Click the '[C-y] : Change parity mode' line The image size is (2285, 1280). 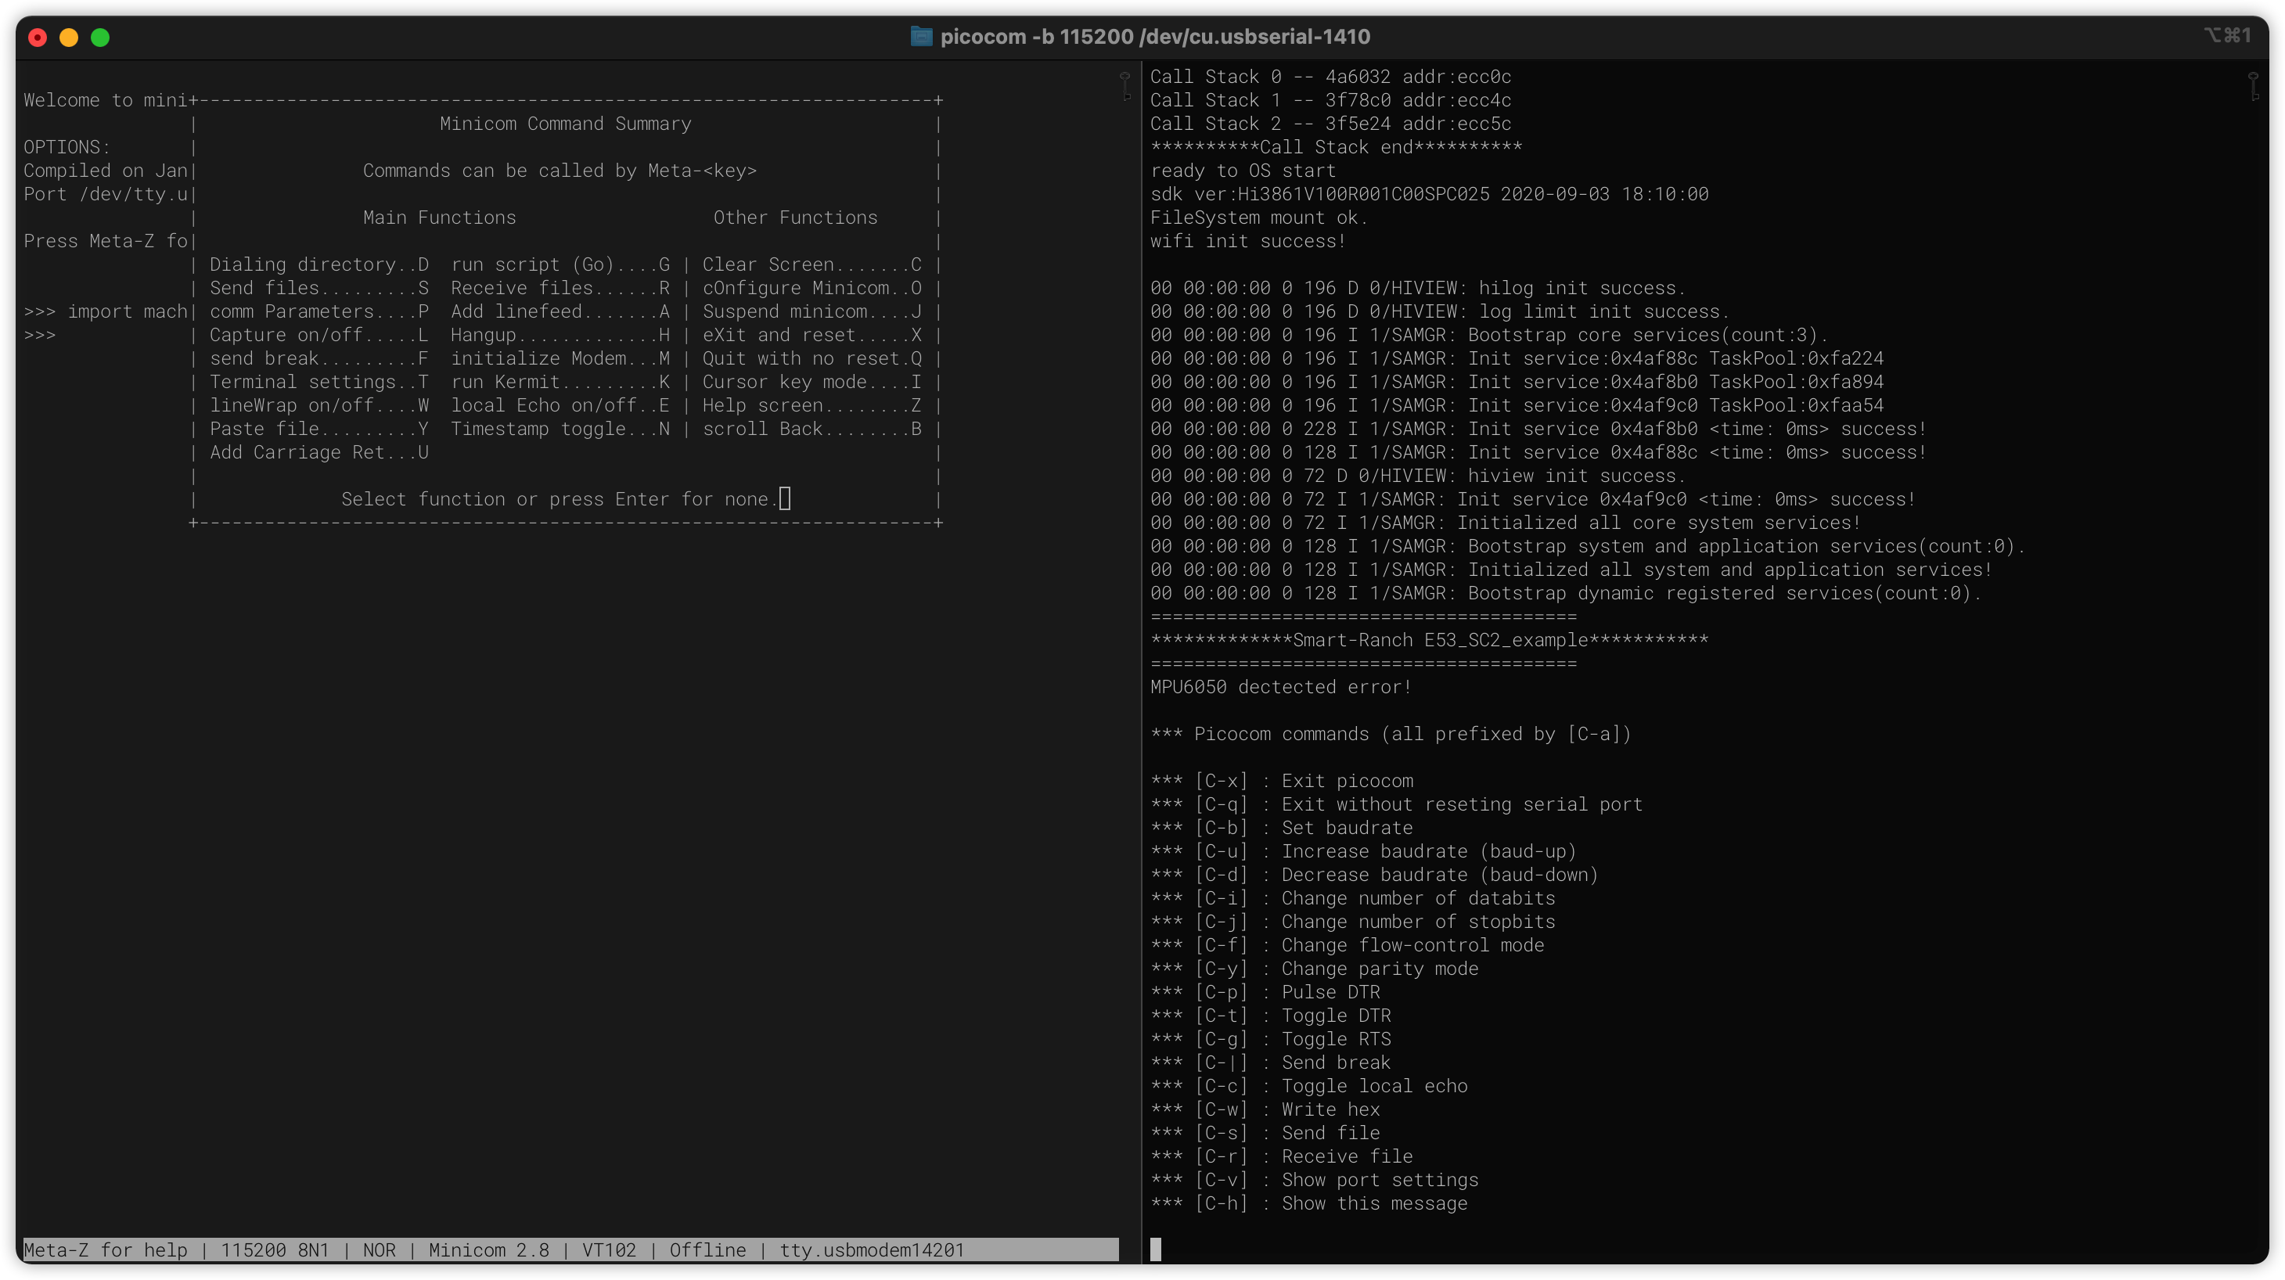[x=1315, y=969]
